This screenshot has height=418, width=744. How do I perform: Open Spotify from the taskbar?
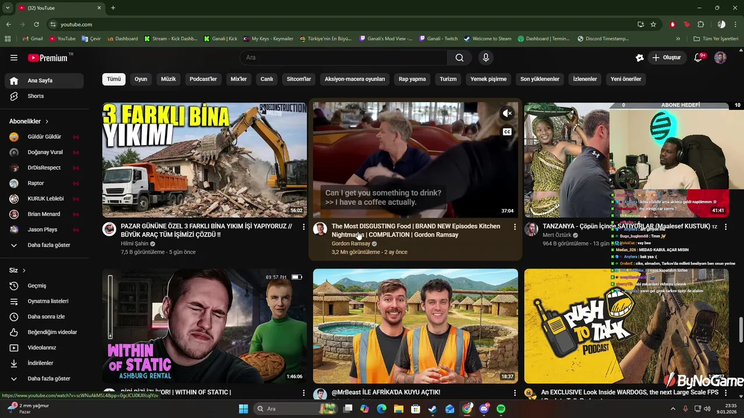[501, 409]
